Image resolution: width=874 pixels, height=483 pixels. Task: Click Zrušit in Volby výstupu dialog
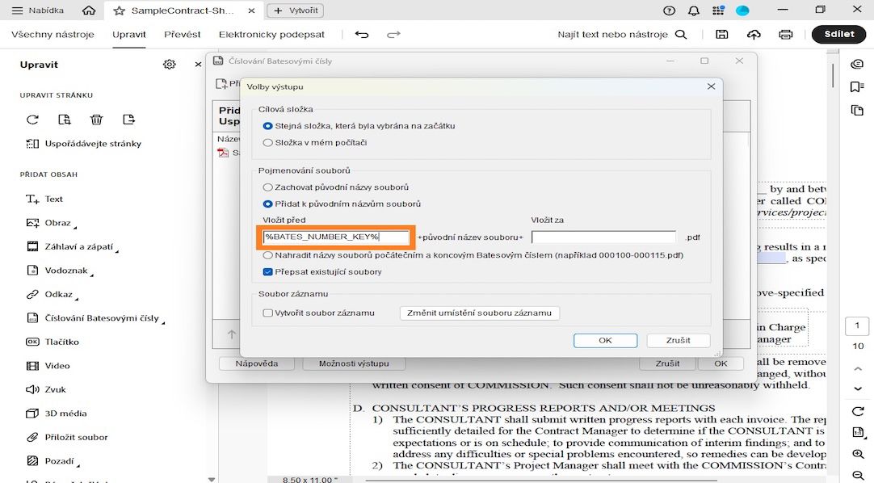click(x=679, y=340)
